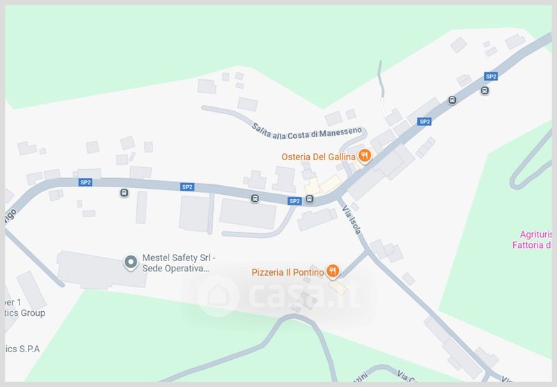Open the Pizzeria Il Pontino text label
Screen dimensions: 557x387
(288, 272)
